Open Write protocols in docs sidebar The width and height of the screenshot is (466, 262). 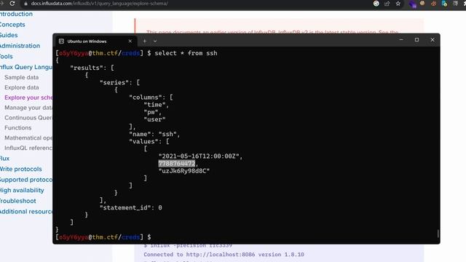21,169
